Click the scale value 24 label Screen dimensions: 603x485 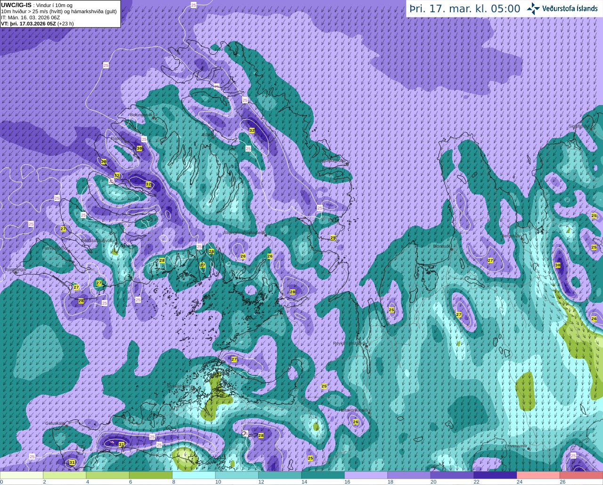pos(520,482)
